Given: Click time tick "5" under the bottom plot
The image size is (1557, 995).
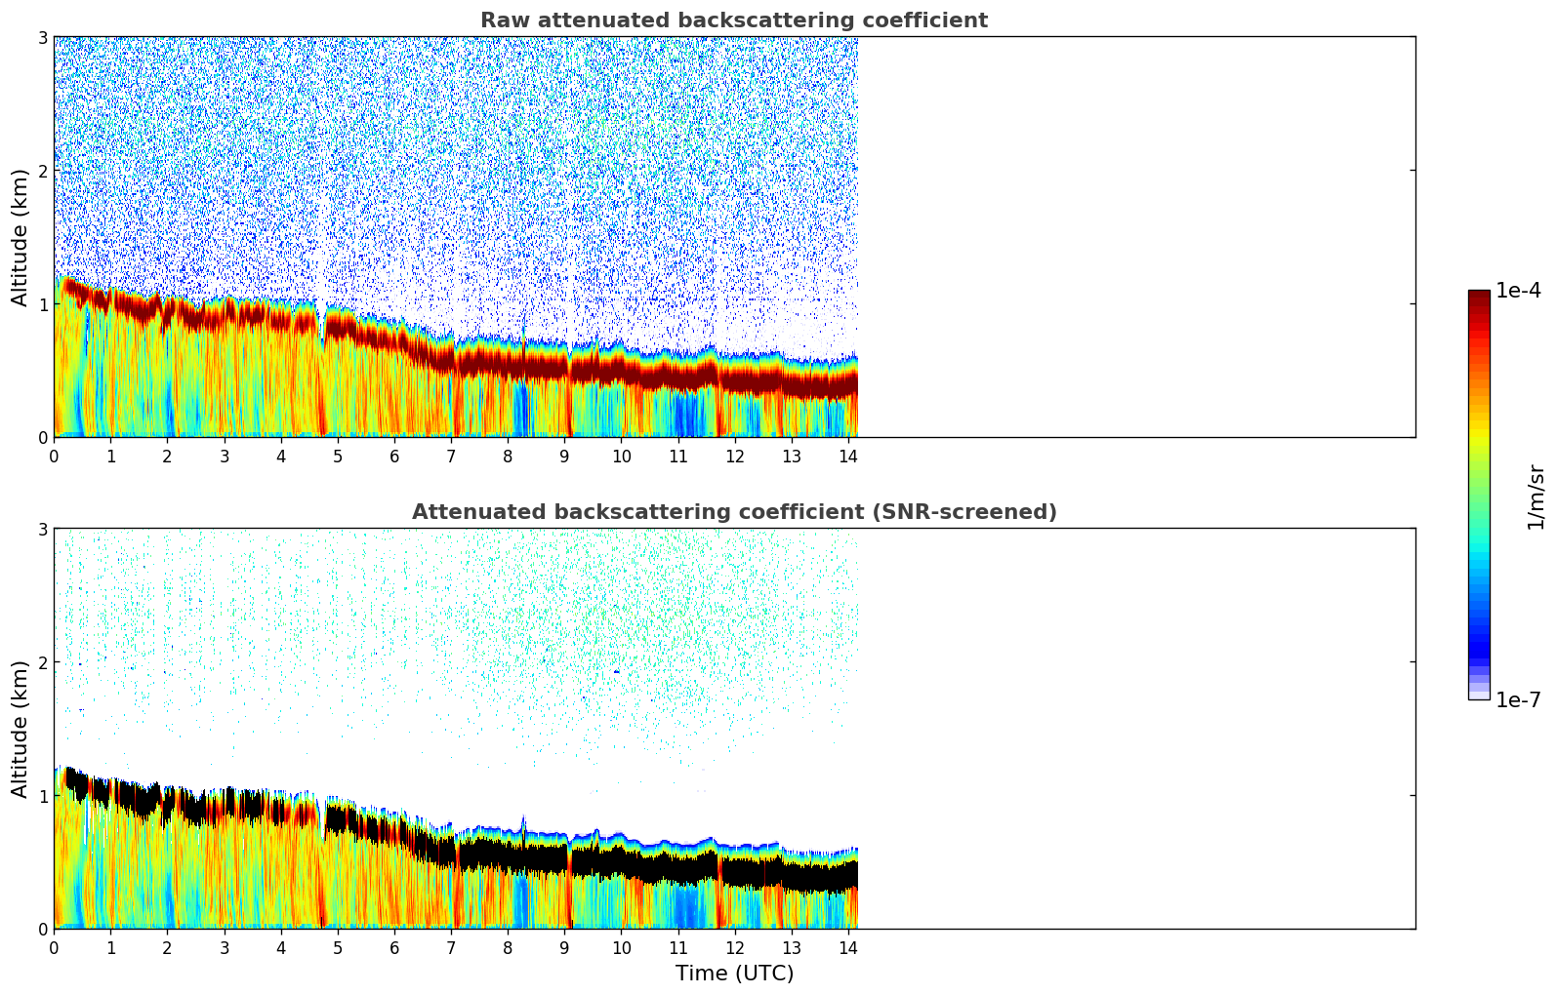Looking at the screenshot, I should pyautogui.click(x=338, y=947).
